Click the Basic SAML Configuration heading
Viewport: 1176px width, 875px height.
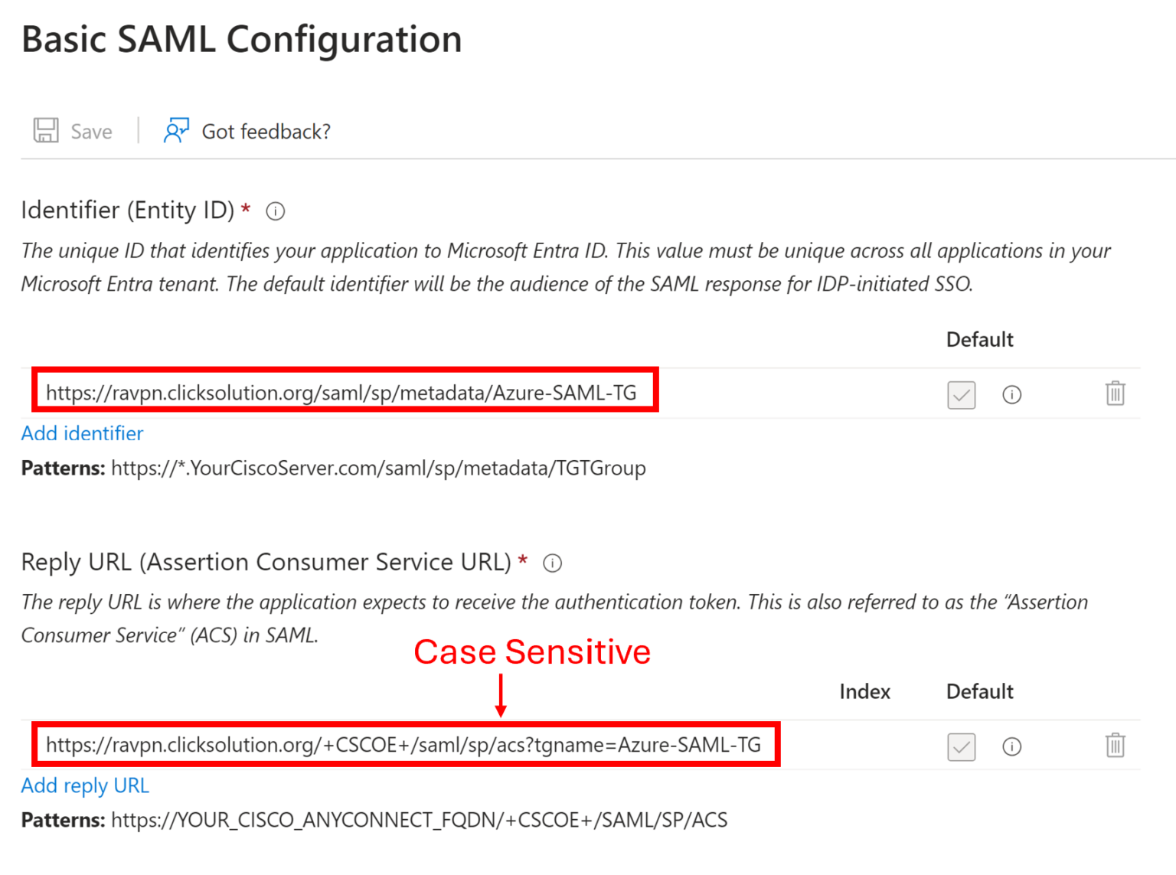242,39
